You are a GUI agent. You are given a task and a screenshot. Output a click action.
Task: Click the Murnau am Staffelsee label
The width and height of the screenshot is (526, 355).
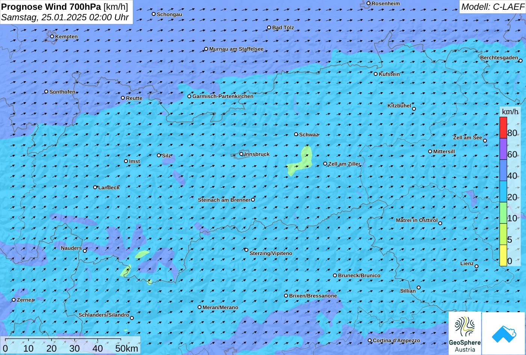[x=236, y=49]
